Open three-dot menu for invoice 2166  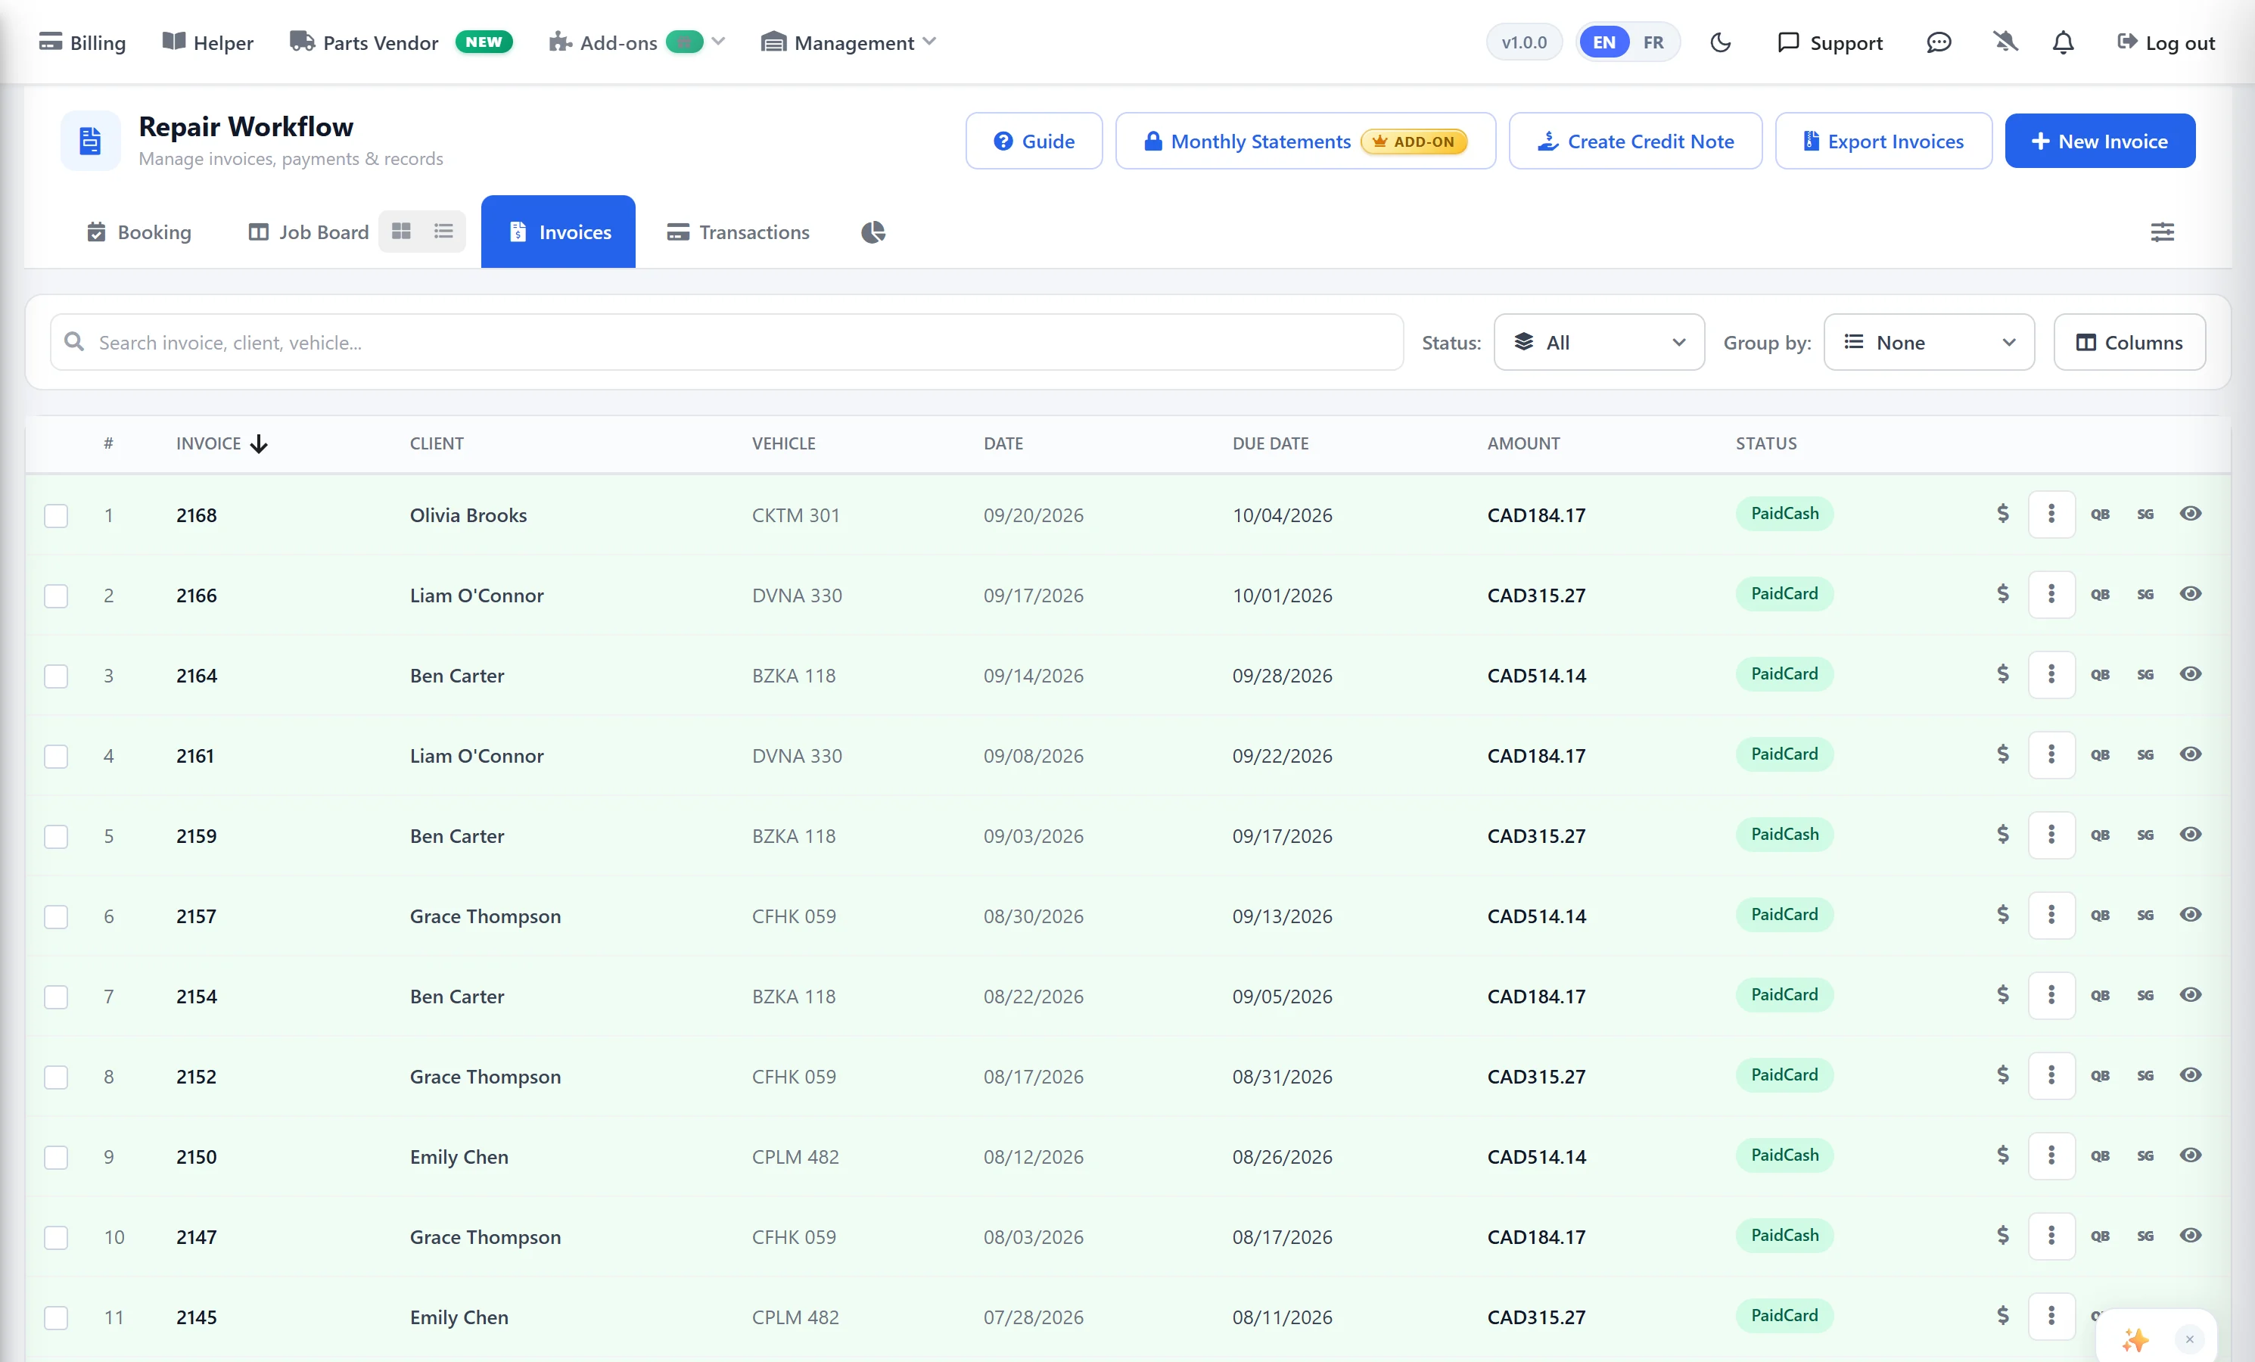coord(2051,594)
